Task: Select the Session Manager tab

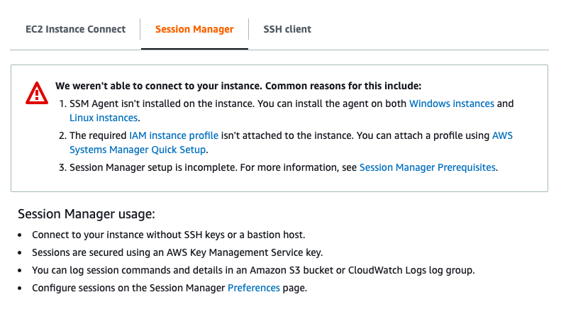Action: coord(194,29)
